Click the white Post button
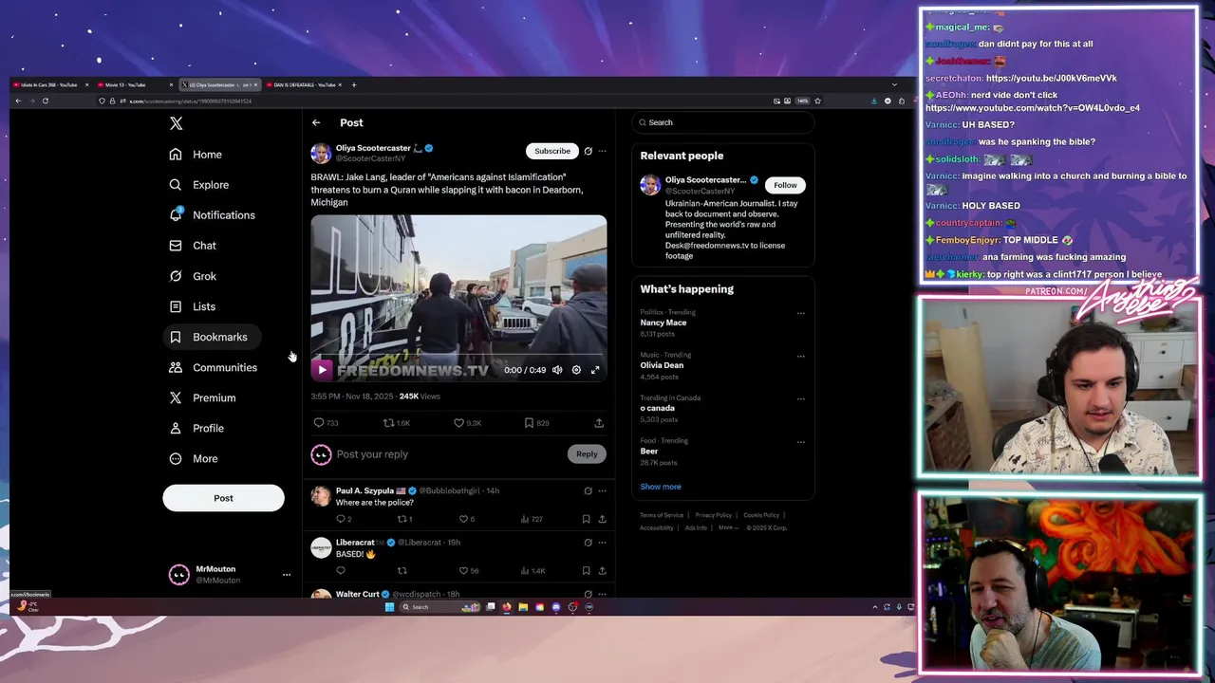1215x683 pixels. point(223,498)
